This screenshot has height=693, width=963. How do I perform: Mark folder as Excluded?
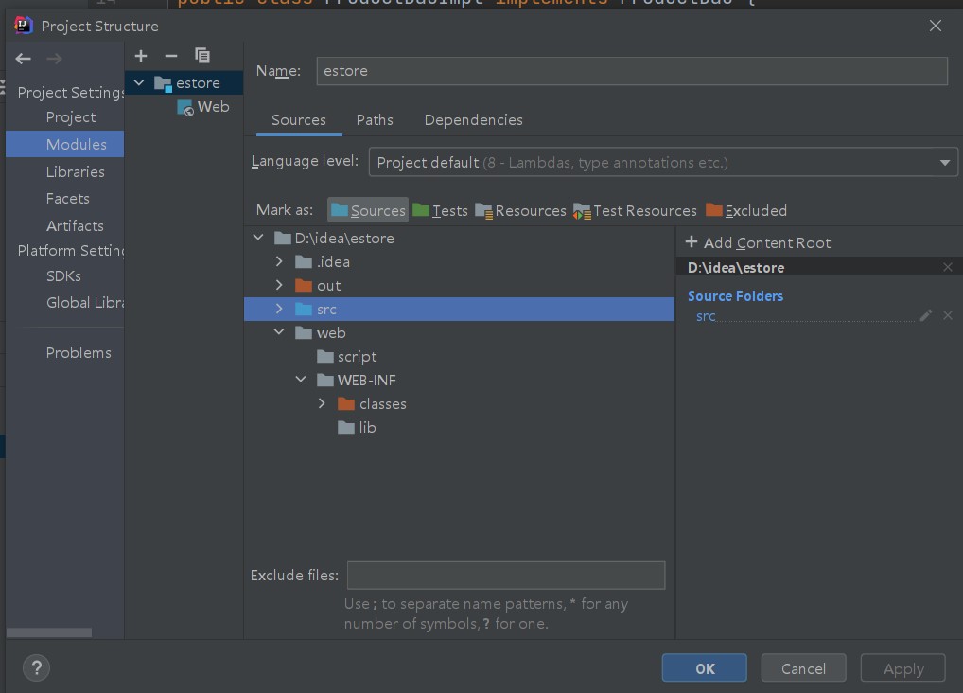tap(746, 211)
